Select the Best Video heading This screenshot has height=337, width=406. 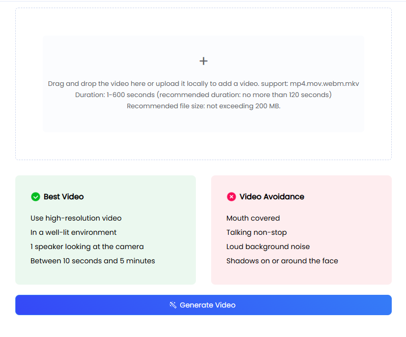point(64,197)
